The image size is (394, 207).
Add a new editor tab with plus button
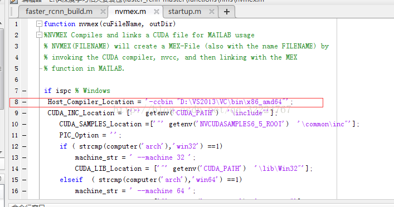pos(227,12)
